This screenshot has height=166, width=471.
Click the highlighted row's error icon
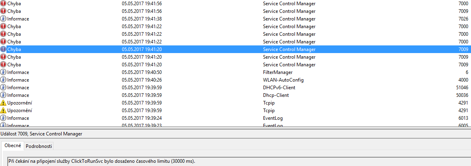tap(4, 49)
